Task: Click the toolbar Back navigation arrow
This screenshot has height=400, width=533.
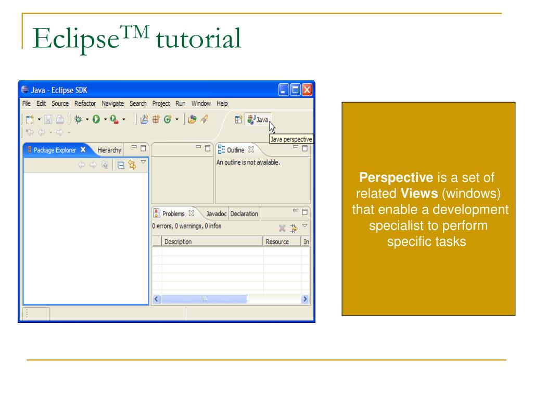Action: 42,132
